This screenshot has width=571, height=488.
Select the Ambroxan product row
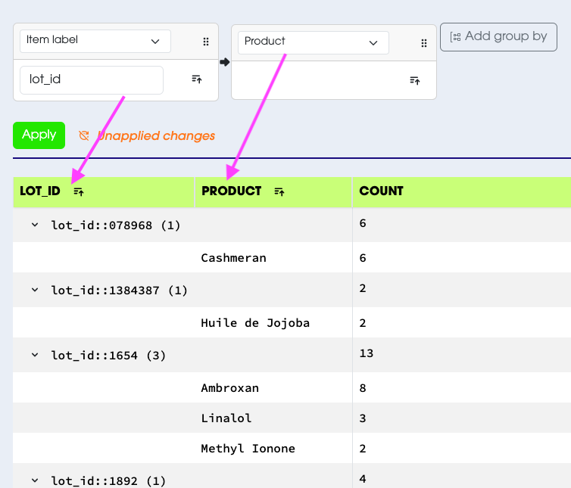(229, 388)
